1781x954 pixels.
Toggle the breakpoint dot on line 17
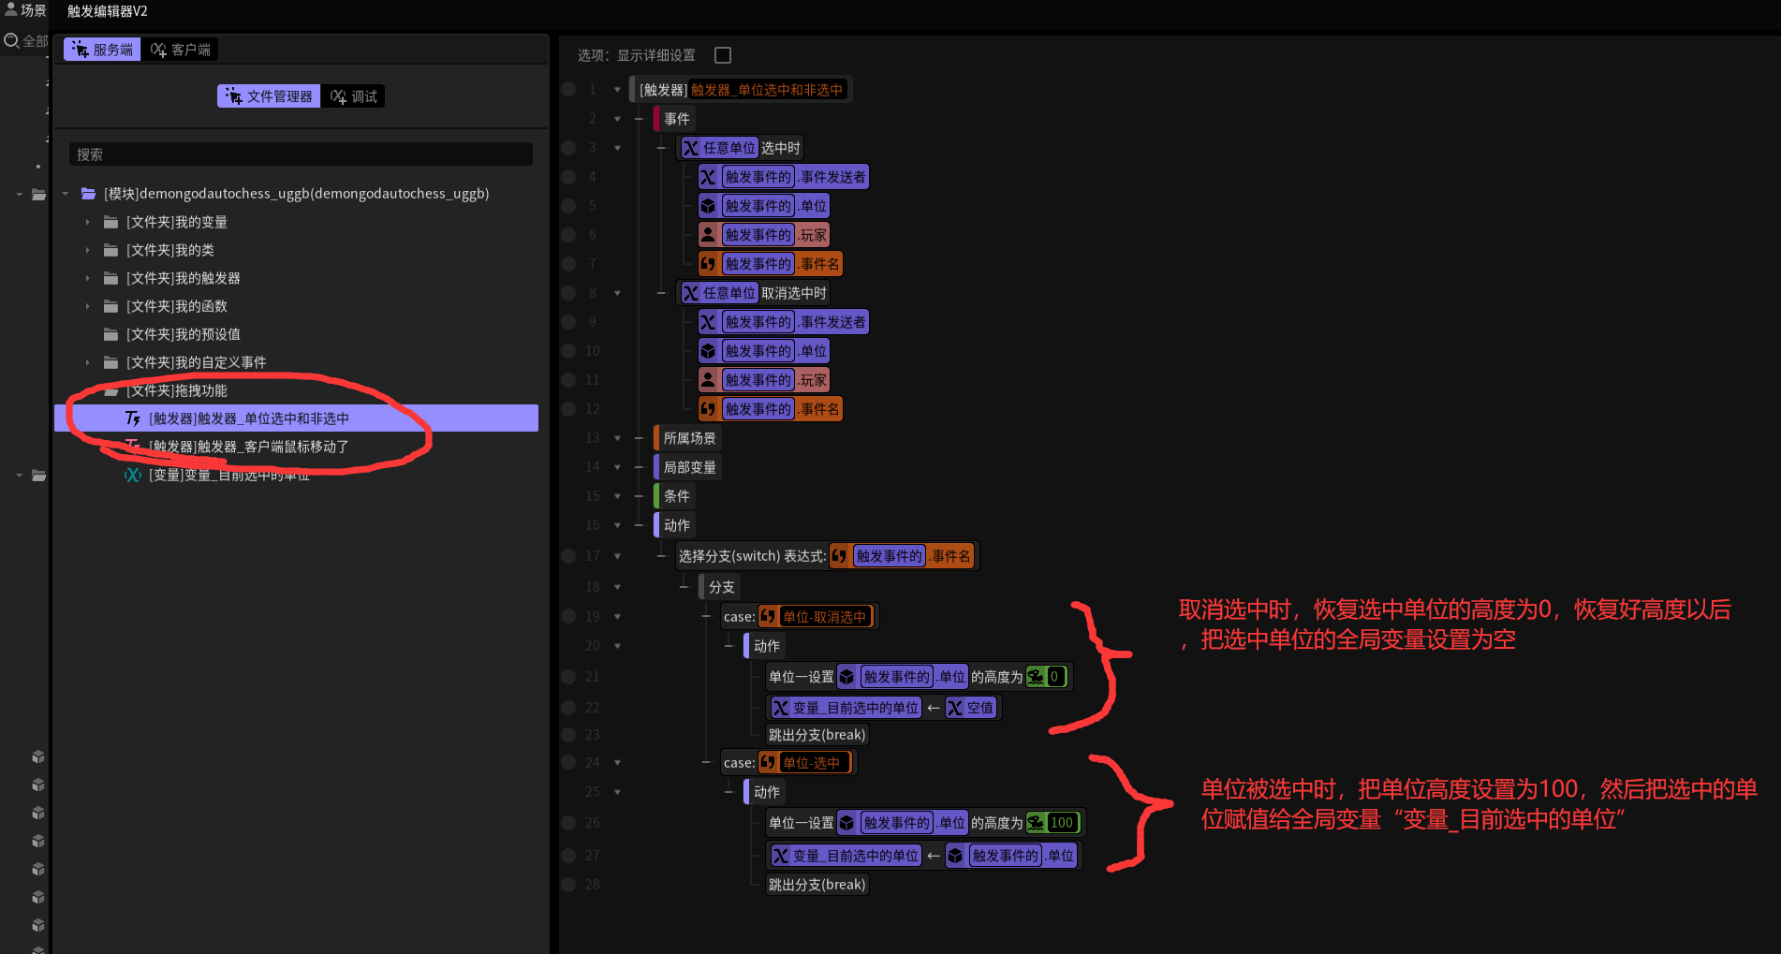[568, 556]
